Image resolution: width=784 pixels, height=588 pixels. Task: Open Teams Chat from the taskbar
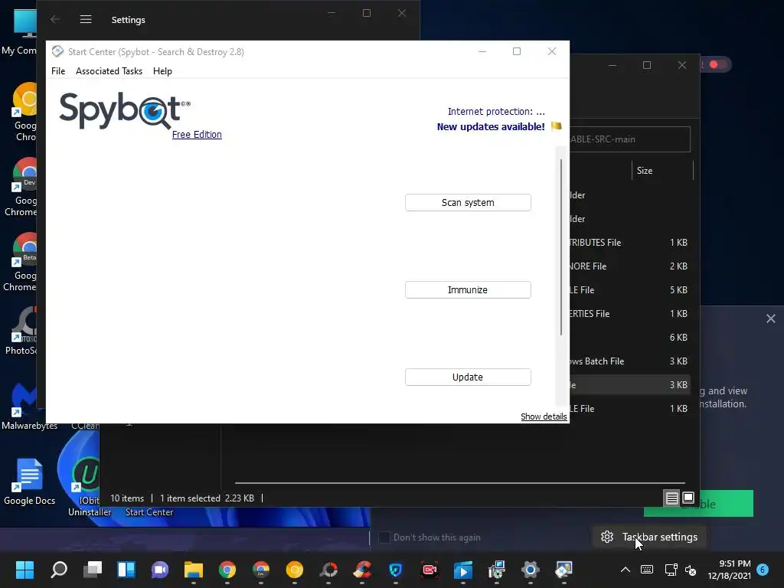[160, 570]
